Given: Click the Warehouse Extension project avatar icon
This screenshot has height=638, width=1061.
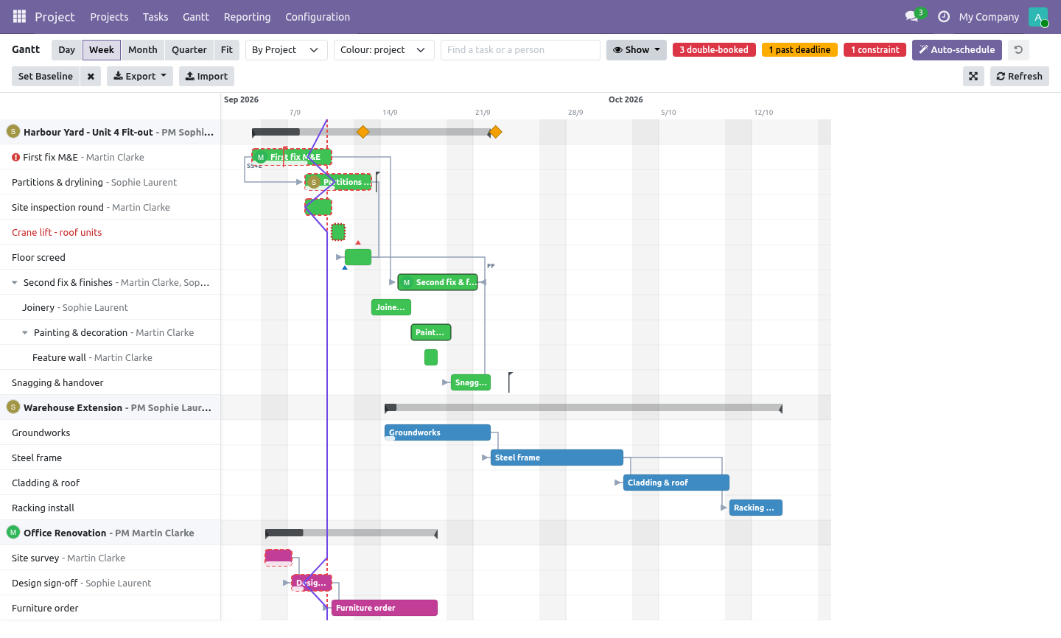Looking at the screenshot, I should pos(13,407).
